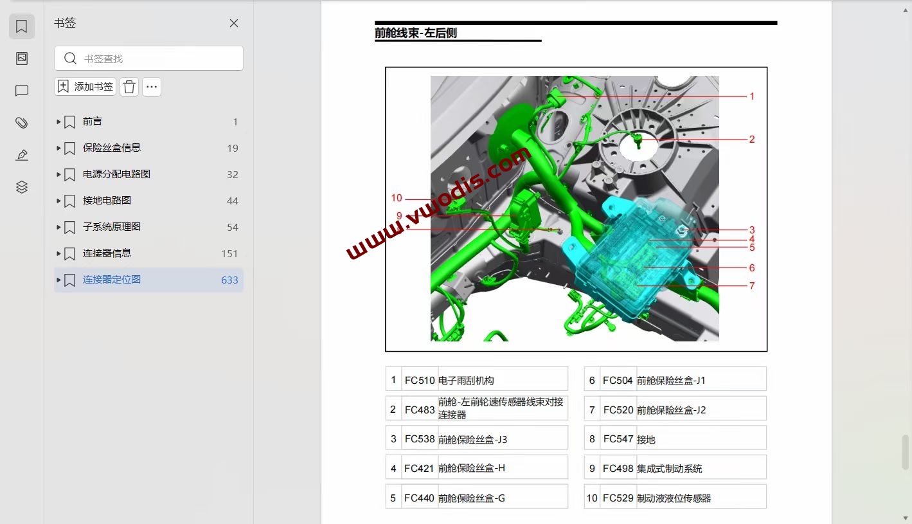The width and height of the screenshot is (912, 524).
Task: Expand the 前言 bookmark
Action: [x=58, y=122]
